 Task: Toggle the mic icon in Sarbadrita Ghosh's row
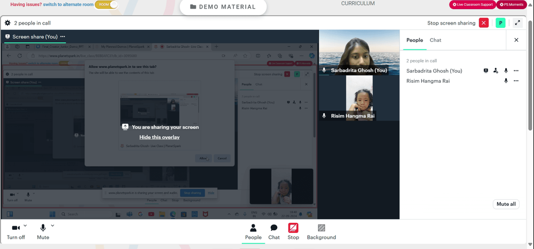(x=506, y=71)
